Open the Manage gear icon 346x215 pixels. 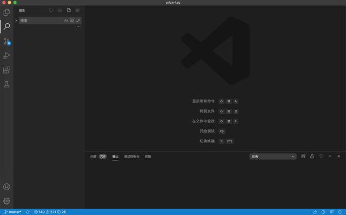pos(6,201)
